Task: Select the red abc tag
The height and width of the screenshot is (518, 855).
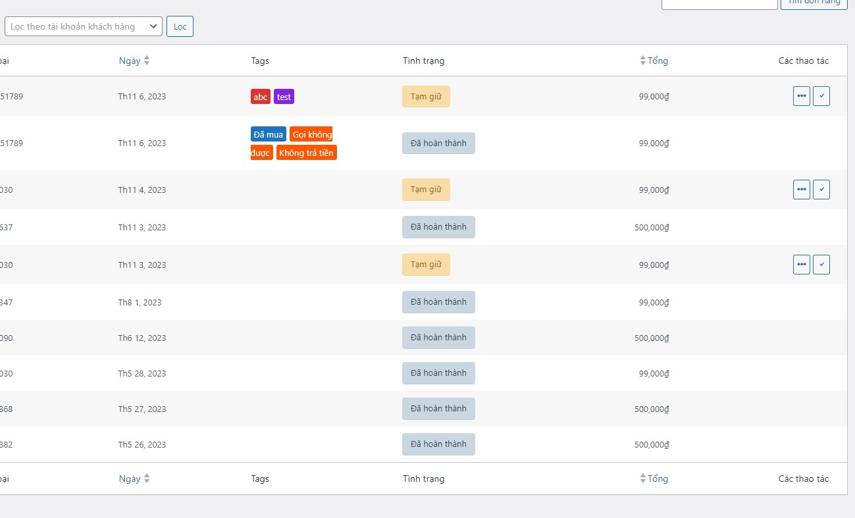Action: point(261,97)
